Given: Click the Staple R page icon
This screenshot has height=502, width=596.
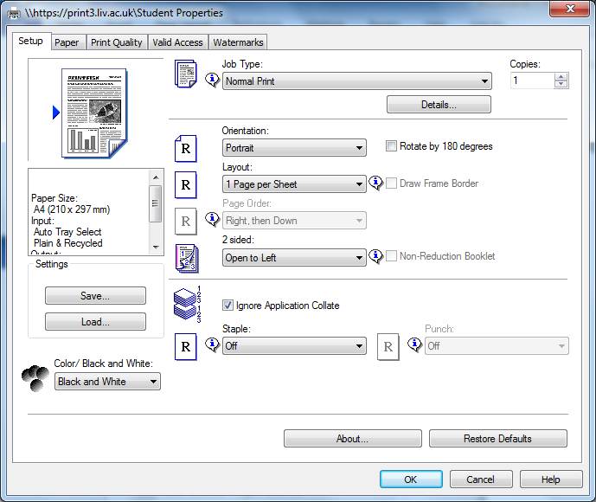Looking at the screenshot, I should coord(185,346).
